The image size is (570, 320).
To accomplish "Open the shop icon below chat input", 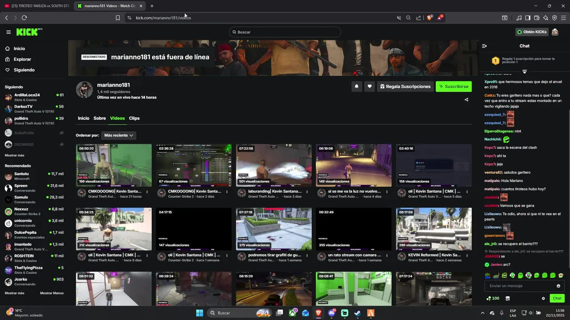I will point(507,298).
